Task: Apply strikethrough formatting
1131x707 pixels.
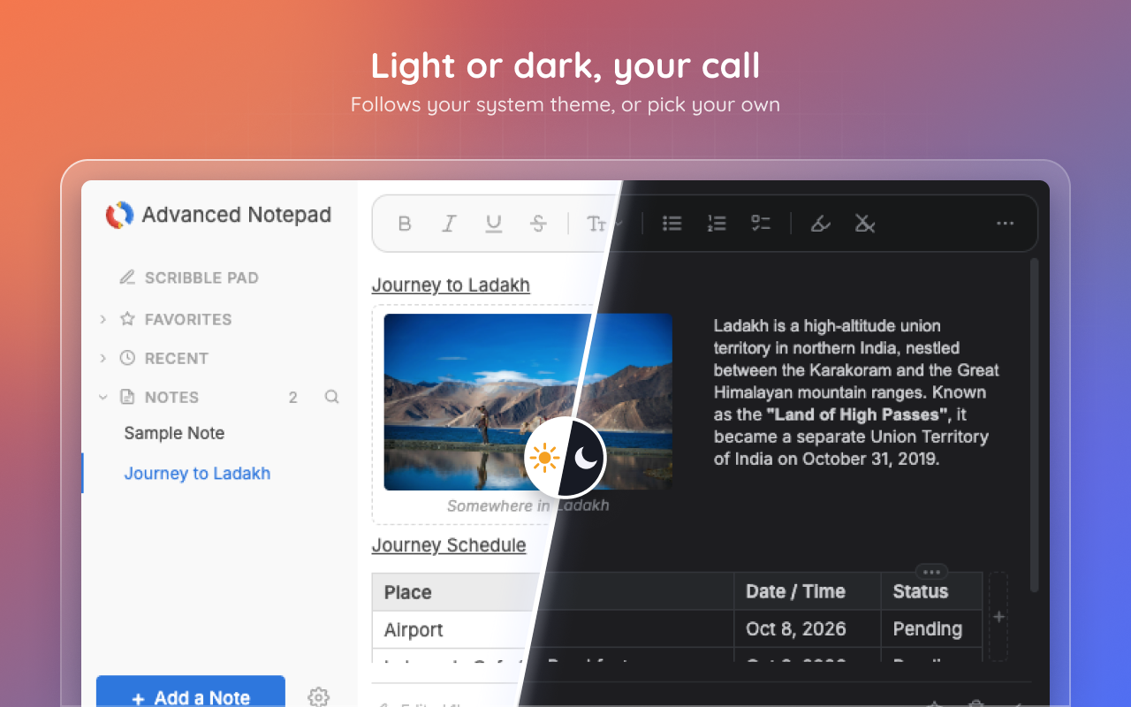Action: [538, 224]
